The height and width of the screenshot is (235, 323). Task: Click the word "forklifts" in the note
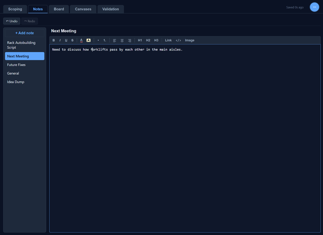pyautogui.click(x=99, y=50)
